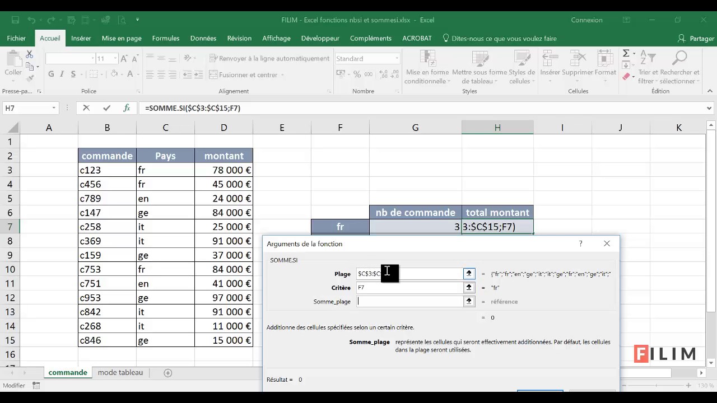Open the Trier et filtrer dropdown
Screen dimensions: 717x403
click(647, 68)
